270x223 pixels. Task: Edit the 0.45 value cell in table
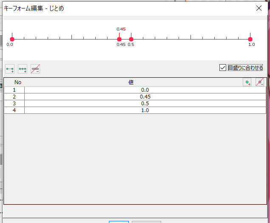[x=145, y=97]
